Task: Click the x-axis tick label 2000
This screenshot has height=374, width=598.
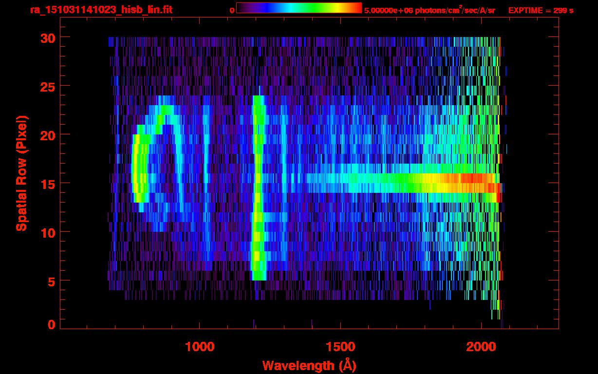Action: (x=481, y=346)
